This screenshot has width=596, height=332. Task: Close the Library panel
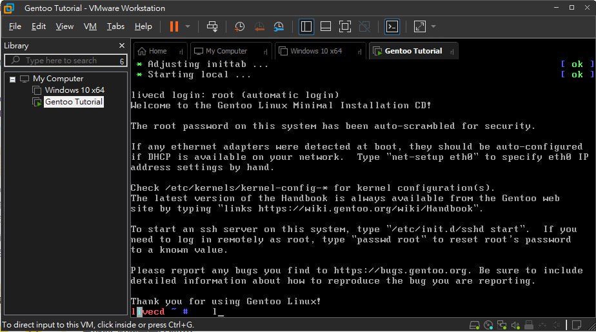122,46
